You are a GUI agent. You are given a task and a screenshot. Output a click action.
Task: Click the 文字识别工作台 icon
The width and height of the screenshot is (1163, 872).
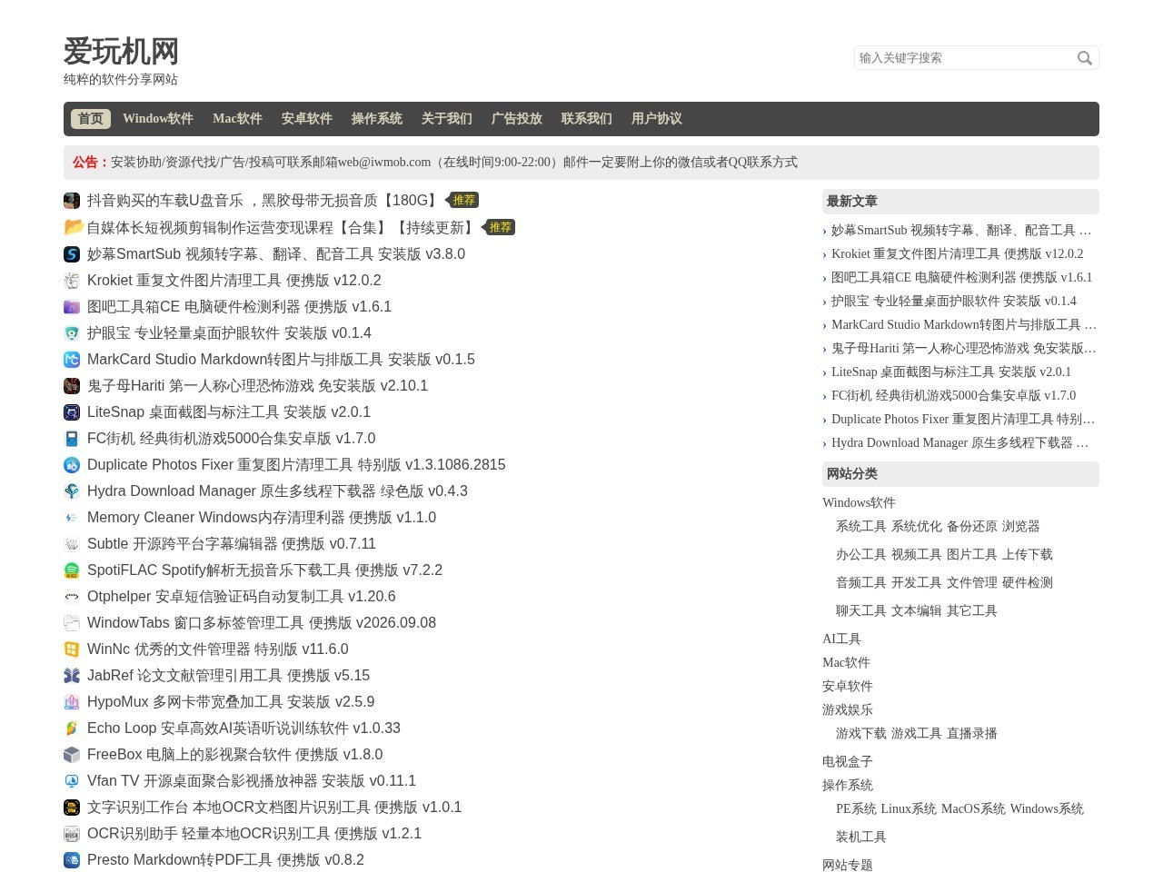(72, 808)
